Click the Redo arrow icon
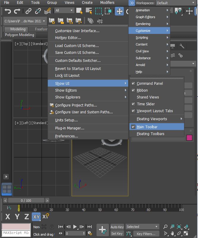 pyautogui.click(x=17, y=11)
